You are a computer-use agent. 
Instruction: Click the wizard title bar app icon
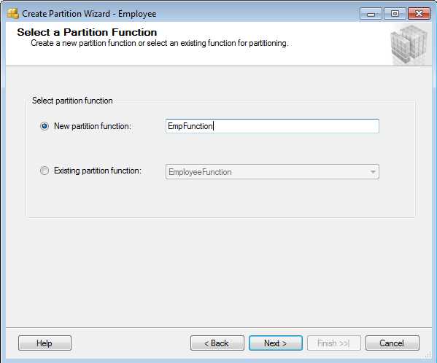click(x=12, y=14)
